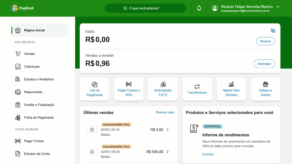This screenshot has height=164, width=292.
Task: Expand the R$ 3,00 sale chevron
Action: (168, 130)
